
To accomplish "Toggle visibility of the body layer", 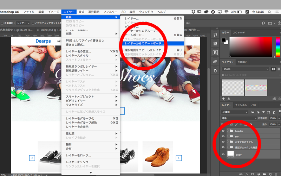I will point(223,155).
